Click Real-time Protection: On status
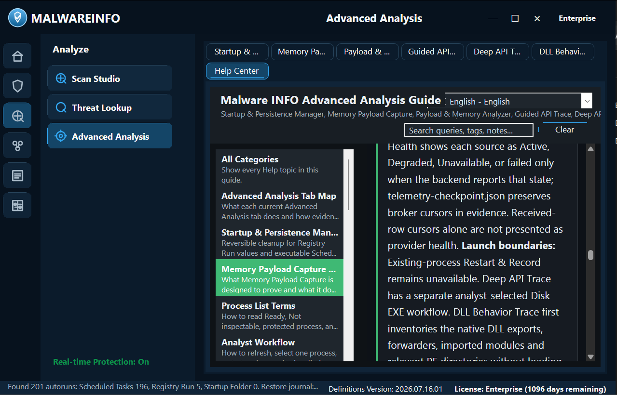The height and width of the screenshot is (395, 617). click(101, 362)
